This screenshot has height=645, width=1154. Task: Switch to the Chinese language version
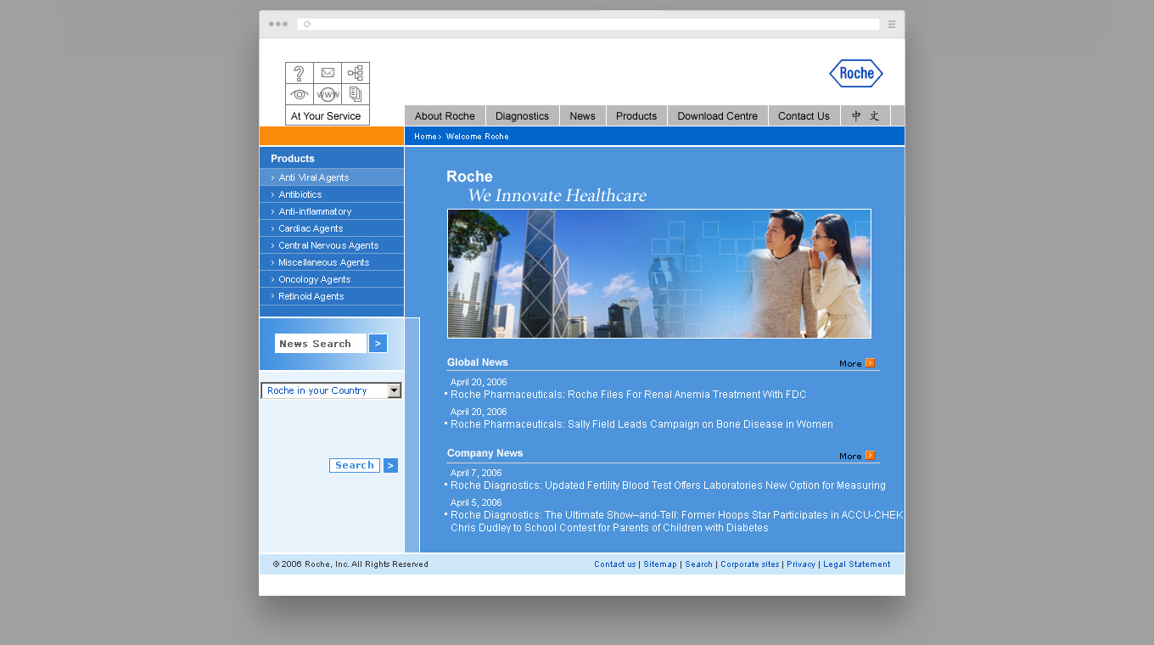(865, 116)
